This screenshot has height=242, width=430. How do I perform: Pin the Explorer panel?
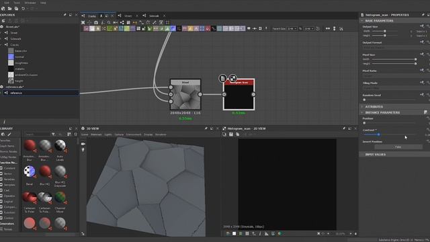[65, 15]
